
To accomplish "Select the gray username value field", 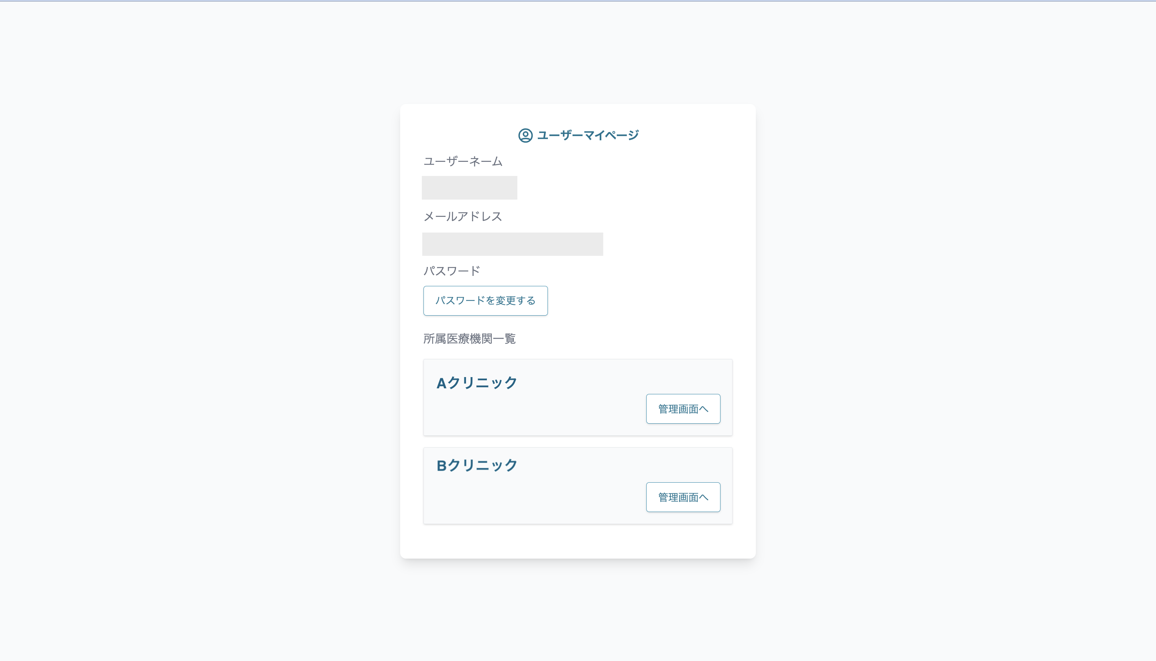I will point(469,188).
